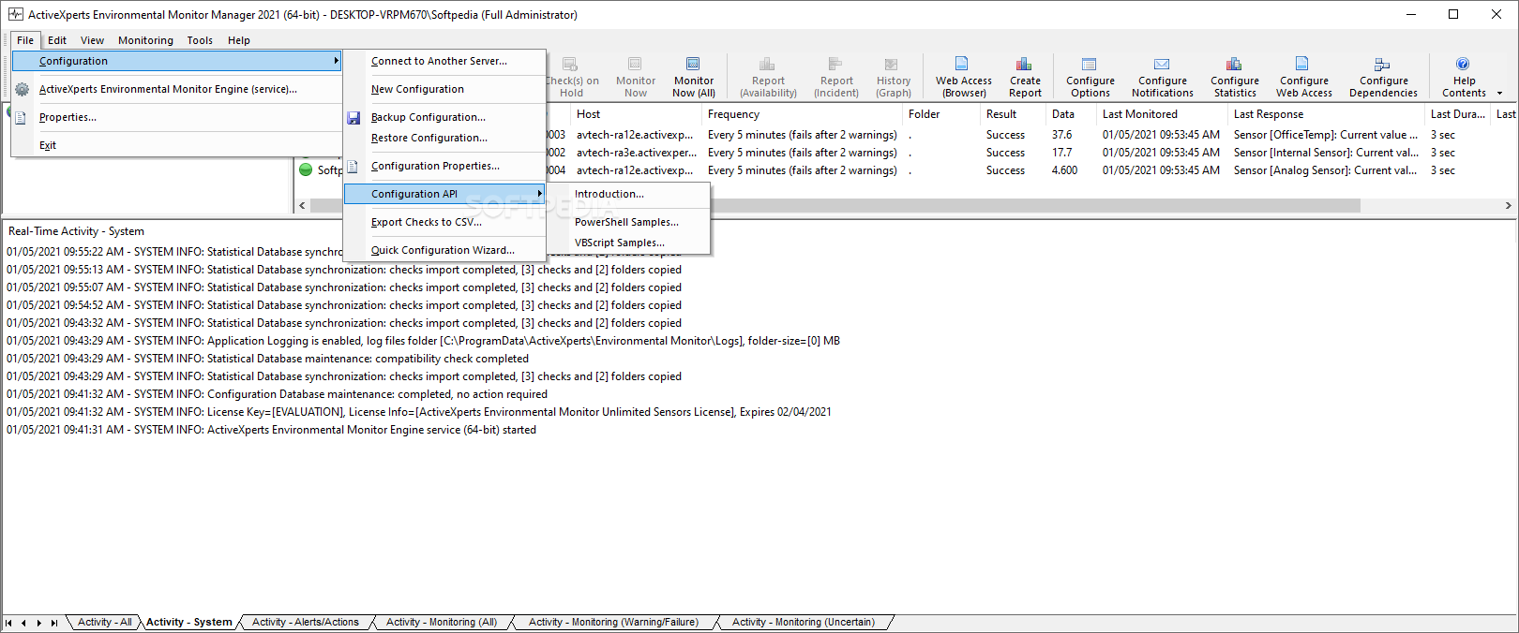The height and width of the screenshot is (633, 1519).
Task: Open Report (Incident) from the toolbar
Action: pyautogui.click(x=835, y=77)
